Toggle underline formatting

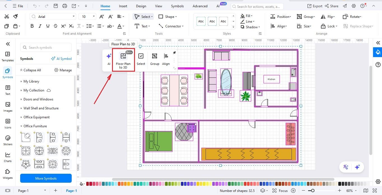(x=48, y=26)
